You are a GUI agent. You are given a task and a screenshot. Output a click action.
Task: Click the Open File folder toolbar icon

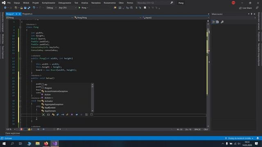21,8
